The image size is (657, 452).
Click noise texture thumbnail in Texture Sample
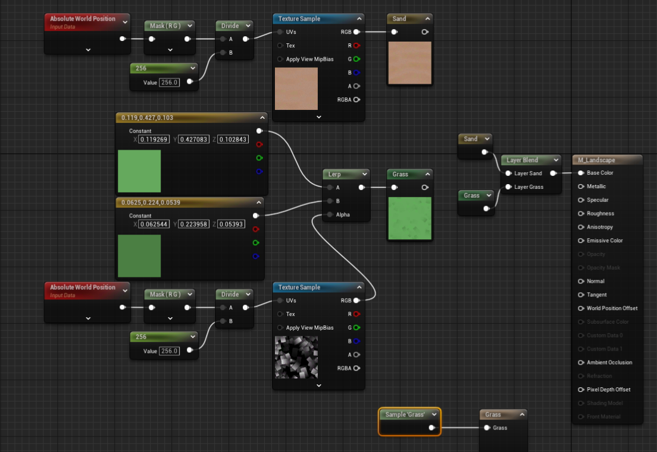(296, 357)
